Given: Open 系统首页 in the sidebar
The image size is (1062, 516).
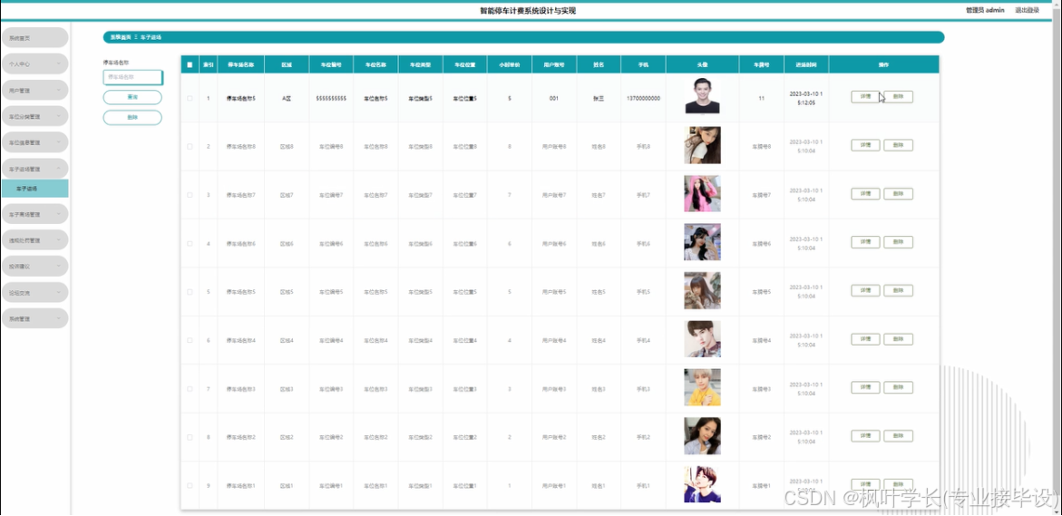Looking at the screenshot, I should point(34,38).
